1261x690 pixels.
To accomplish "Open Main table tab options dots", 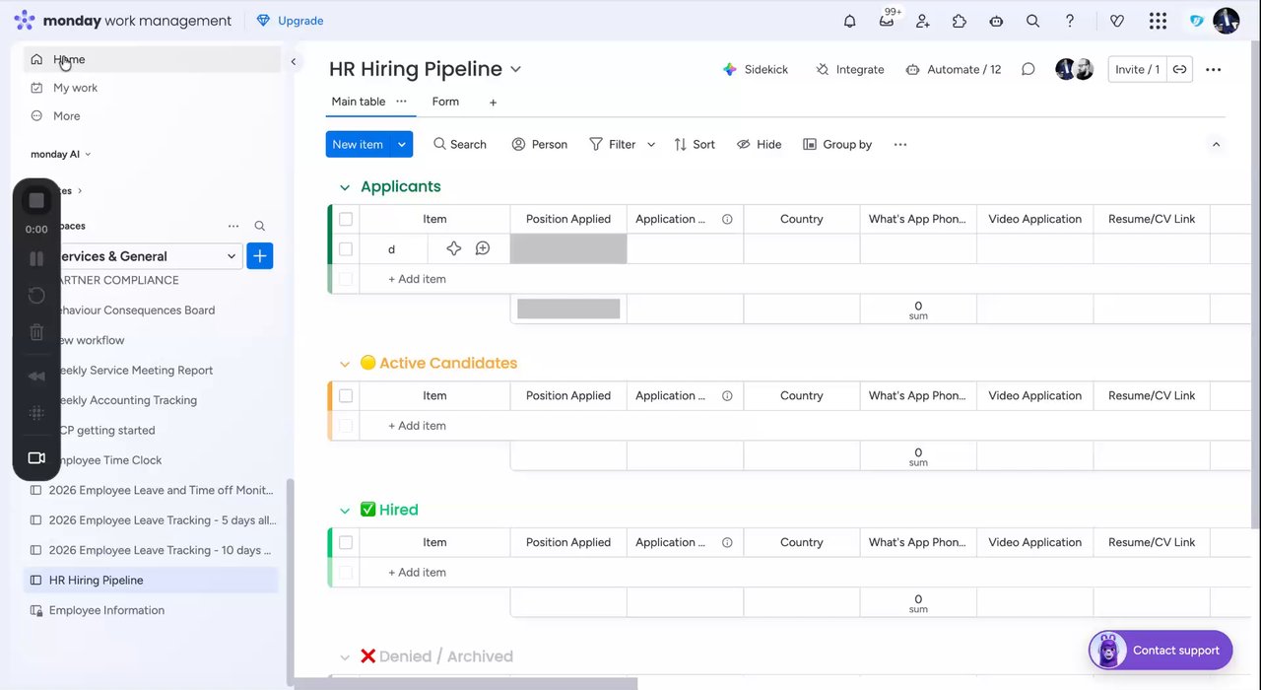I will point(401,102).
